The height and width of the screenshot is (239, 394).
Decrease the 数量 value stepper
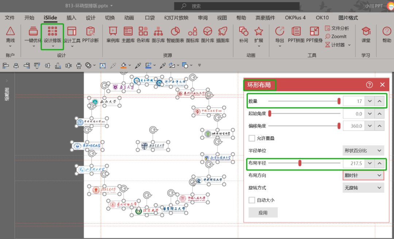370,101
